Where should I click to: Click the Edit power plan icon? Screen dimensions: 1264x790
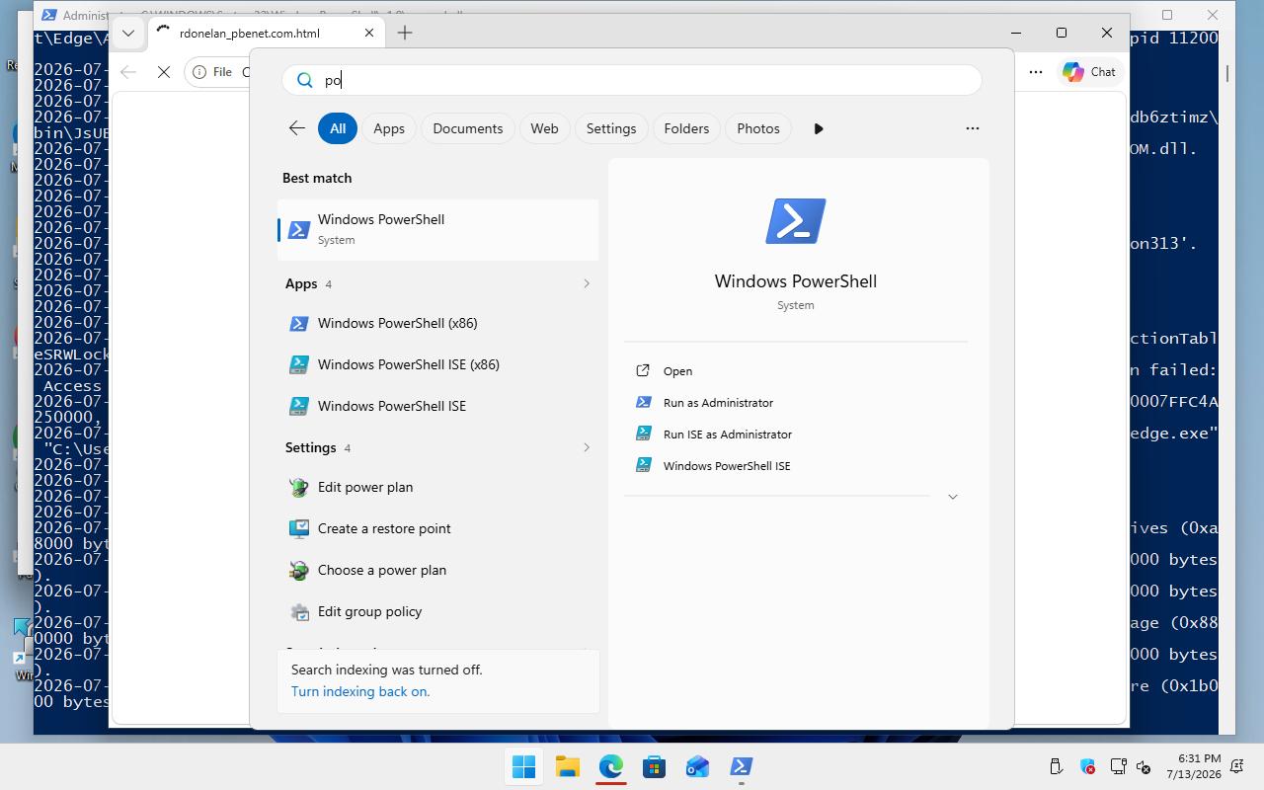(x=298, y=488)
